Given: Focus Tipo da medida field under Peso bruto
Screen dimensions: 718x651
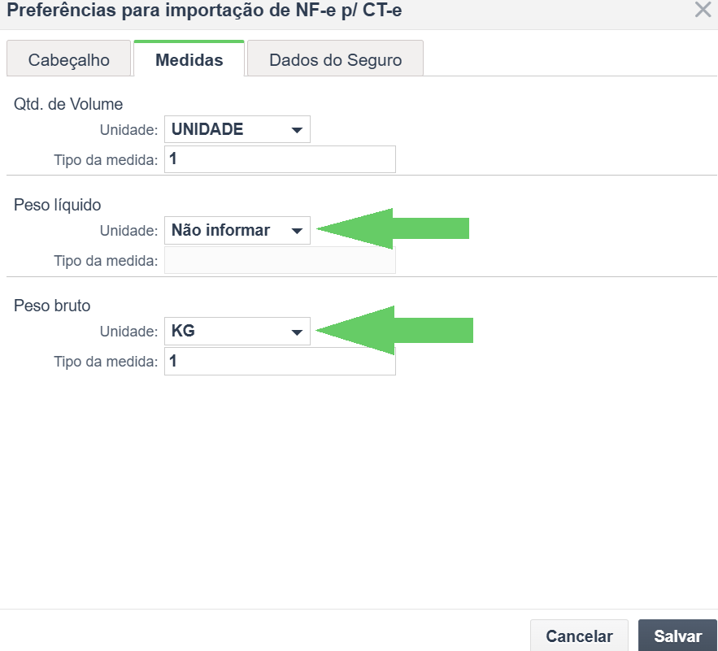Looking at the screenshot, I should [x=280, y=361].
